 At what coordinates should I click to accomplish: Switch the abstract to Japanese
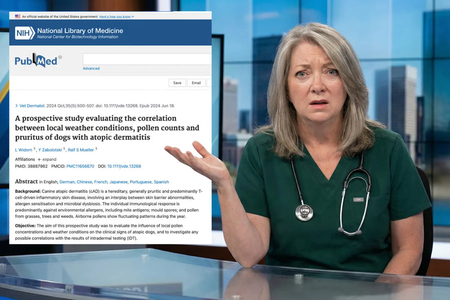[119, 182]
